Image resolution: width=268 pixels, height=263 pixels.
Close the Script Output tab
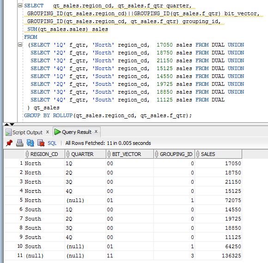tap(48, 132)
